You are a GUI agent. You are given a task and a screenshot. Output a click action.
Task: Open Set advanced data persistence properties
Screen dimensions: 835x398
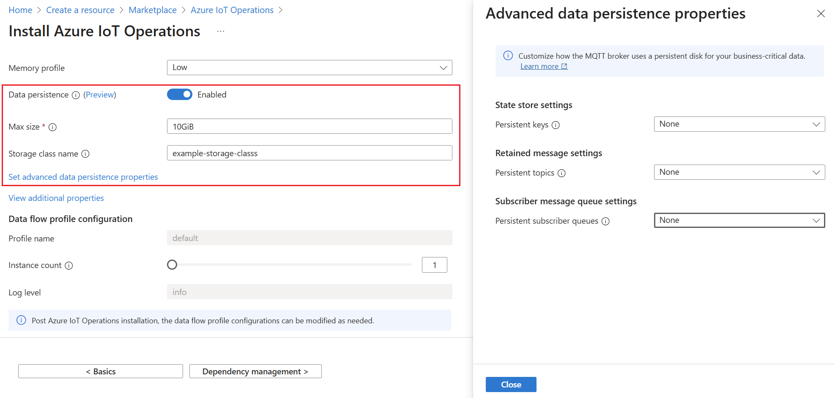coord(83,177)
